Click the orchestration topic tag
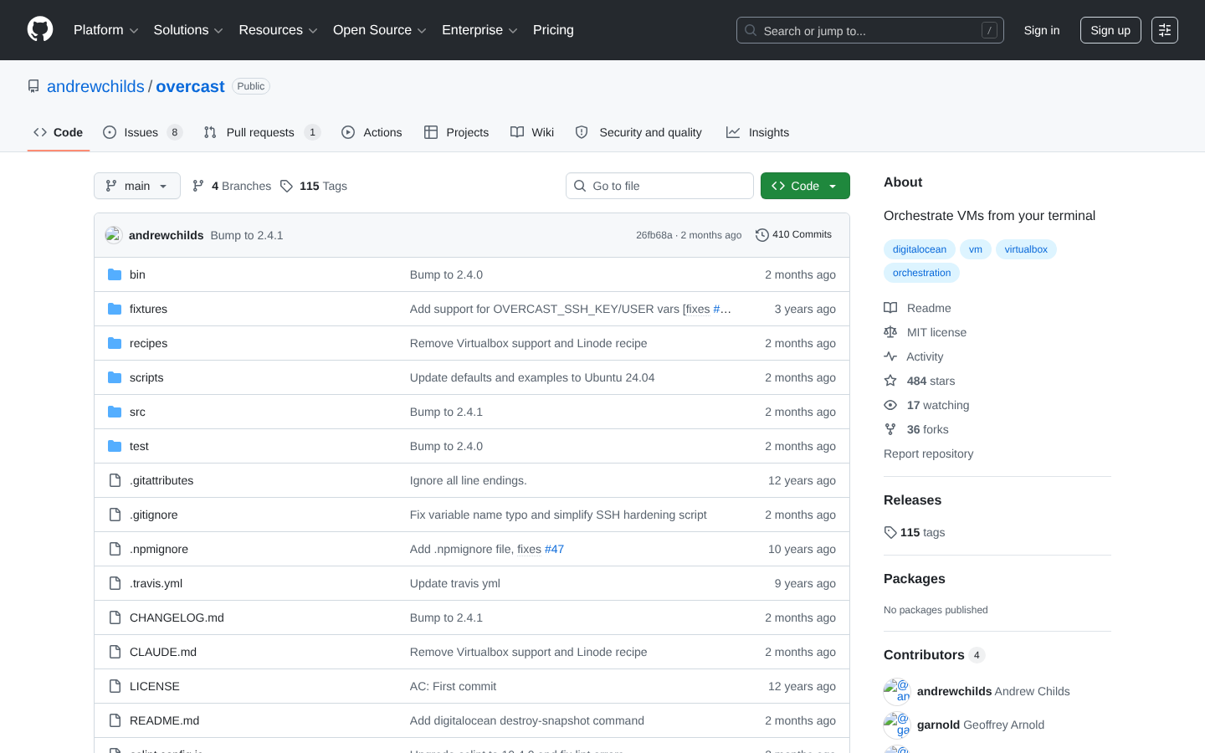This screenshot has width=1205, height=753. 921,273
